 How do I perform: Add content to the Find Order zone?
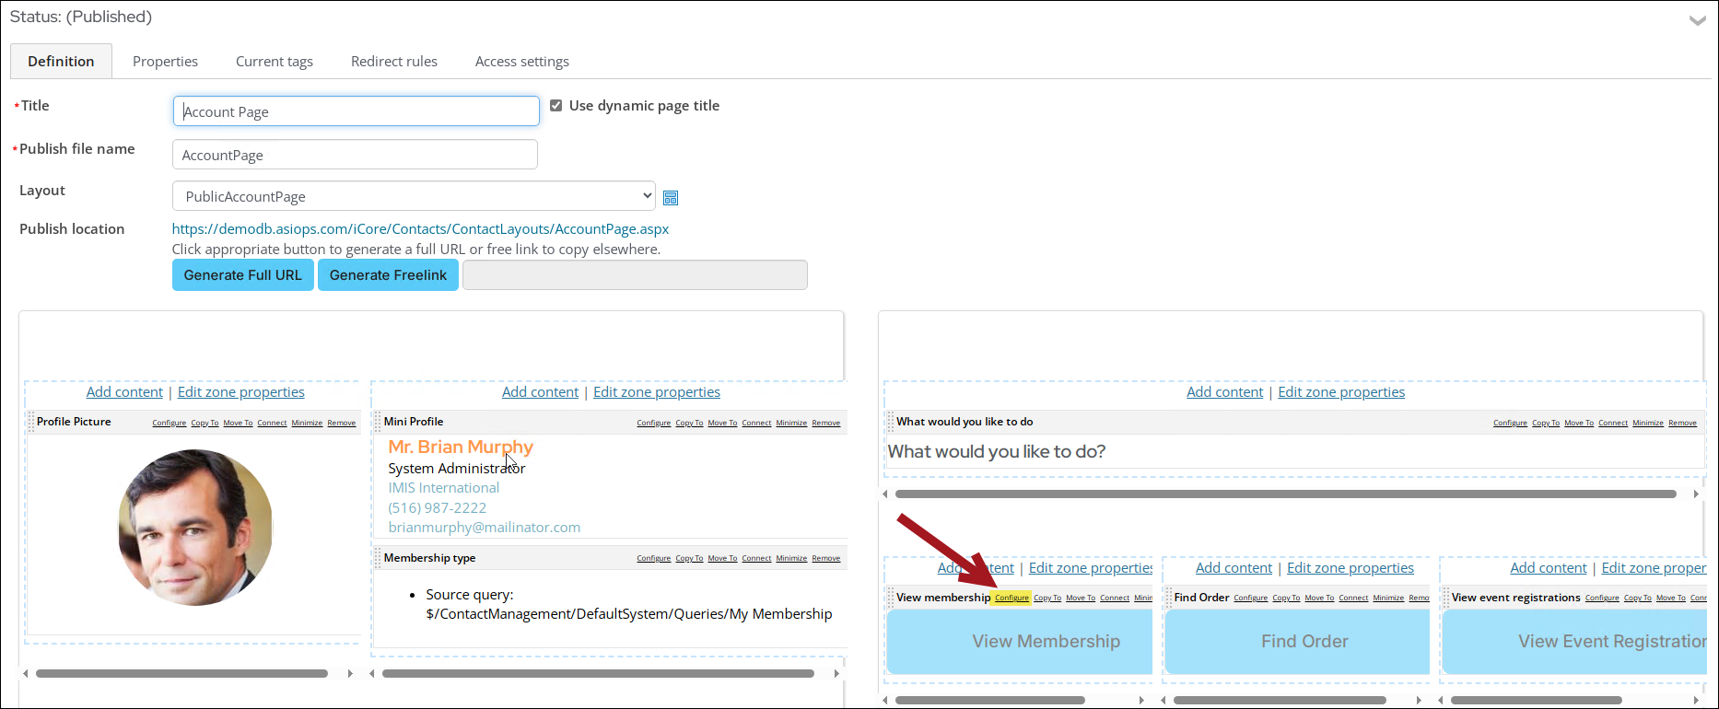(x=1234, y=567)
